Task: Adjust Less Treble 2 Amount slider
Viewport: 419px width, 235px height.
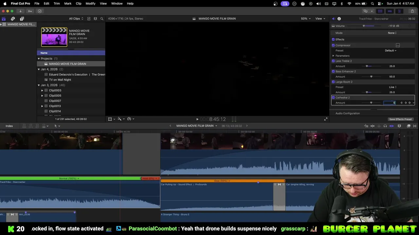Action: 367,66
